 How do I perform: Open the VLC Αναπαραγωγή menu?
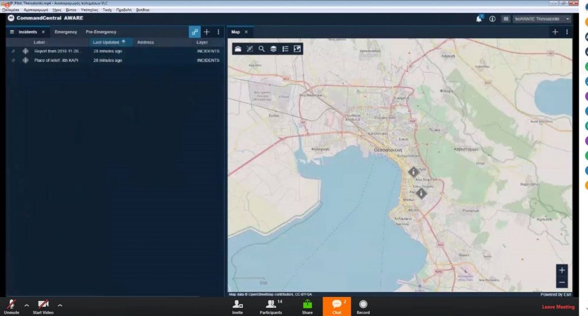point(36,10)
